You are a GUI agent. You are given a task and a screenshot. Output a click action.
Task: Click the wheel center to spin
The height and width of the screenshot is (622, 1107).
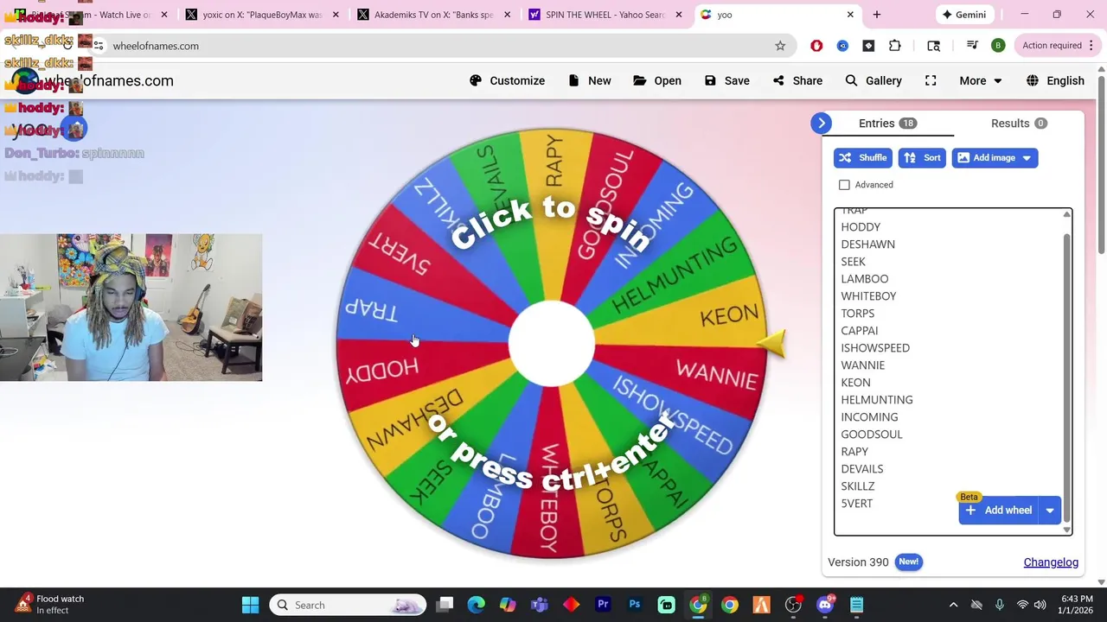point(552,344)
